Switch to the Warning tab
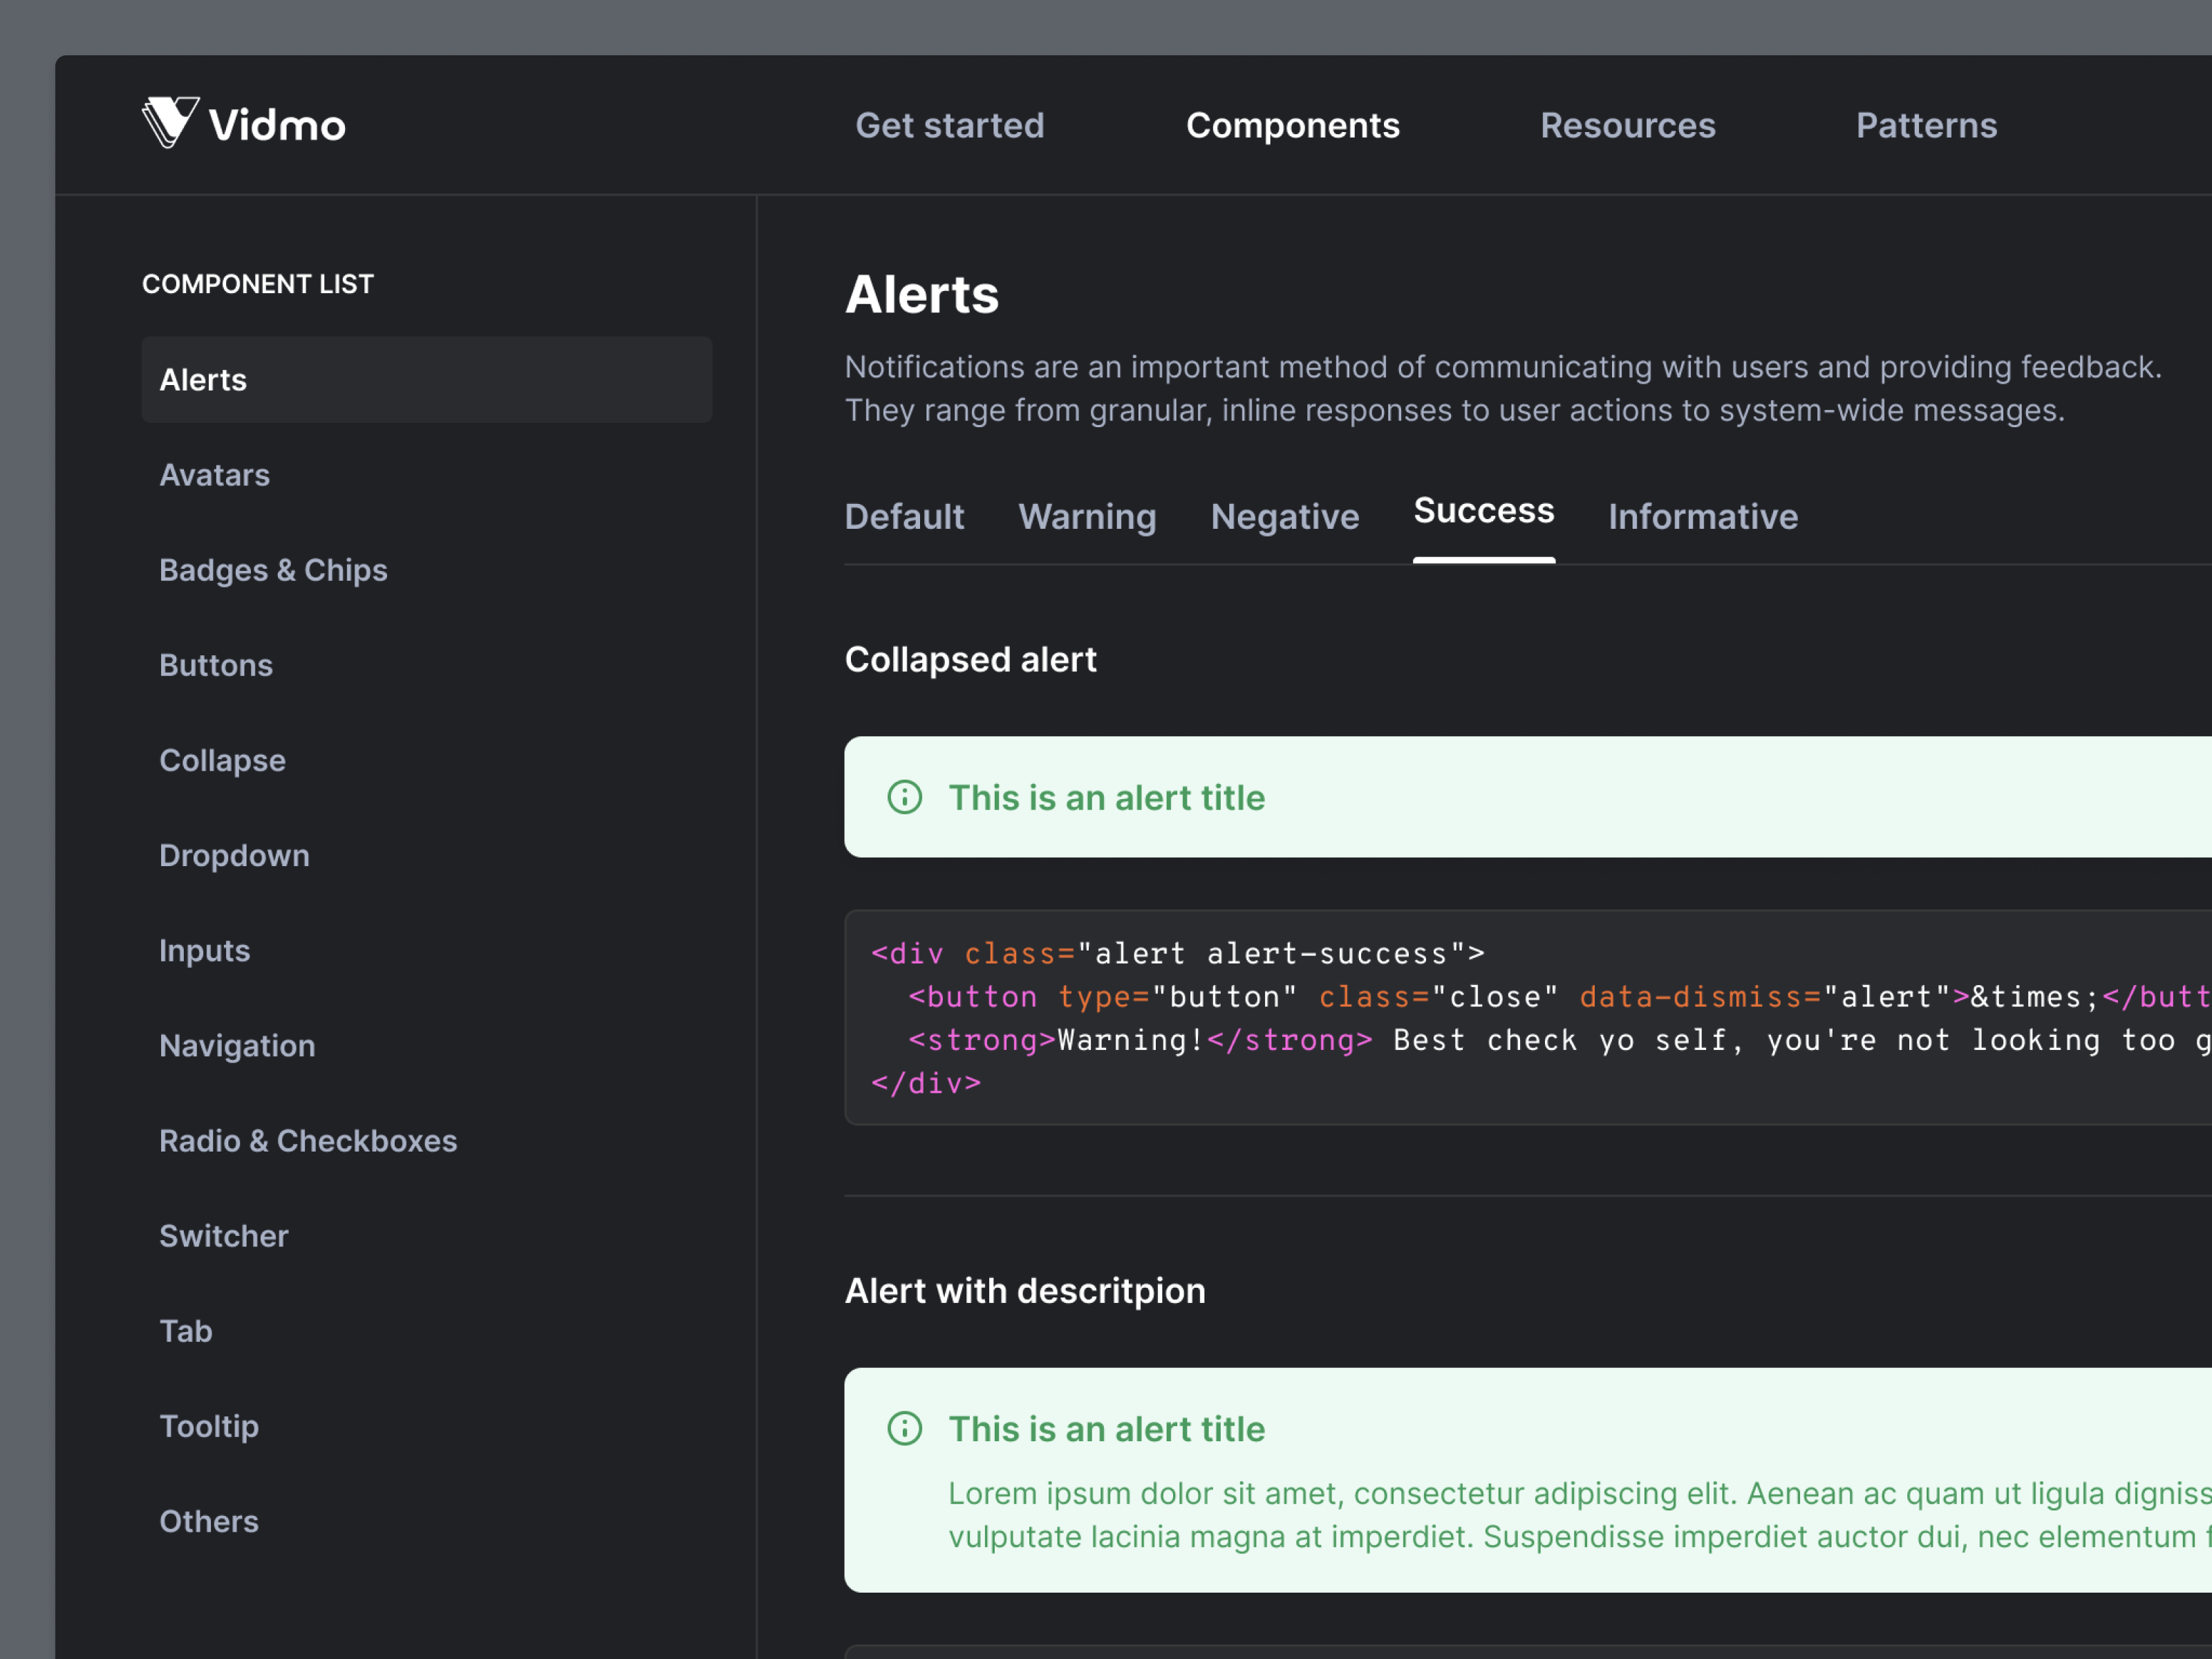The width and height of the screenshot is (2212, 1659). tap(1087, 516)
